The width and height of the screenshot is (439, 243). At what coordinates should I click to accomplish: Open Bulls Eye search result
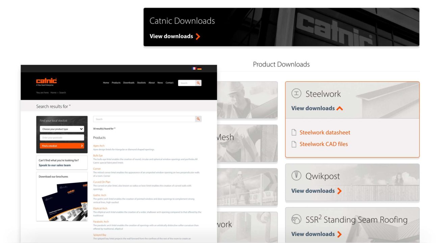pos(98,155)
